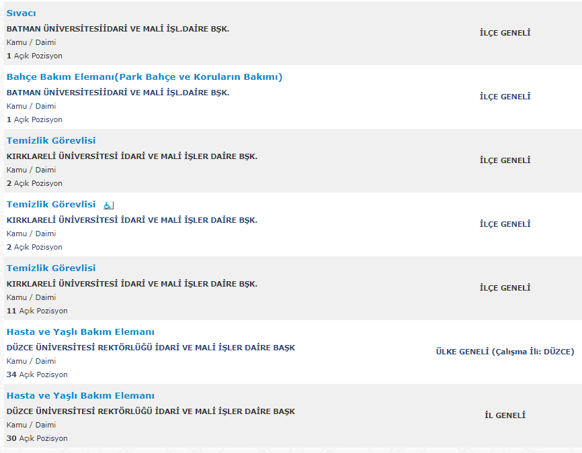The image size is (582, 453).
Task: Click '30 Açık Pozisyon' text
Action: pyautogui.click(x=37, y=438)
